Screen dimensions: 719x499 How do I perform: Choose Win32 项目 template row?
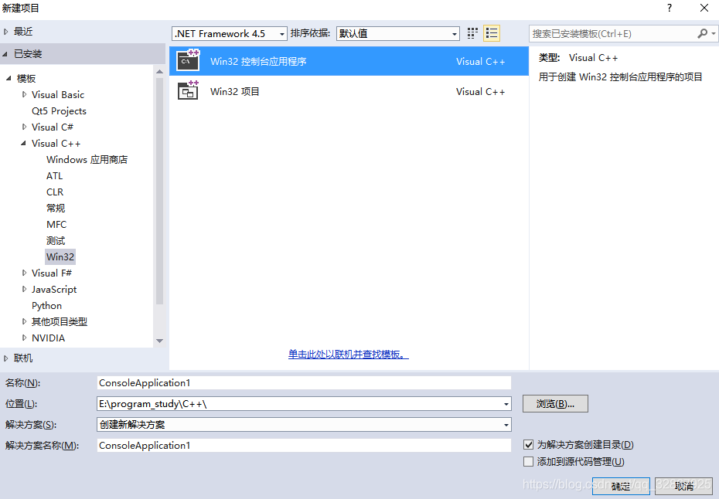(349, 91)
